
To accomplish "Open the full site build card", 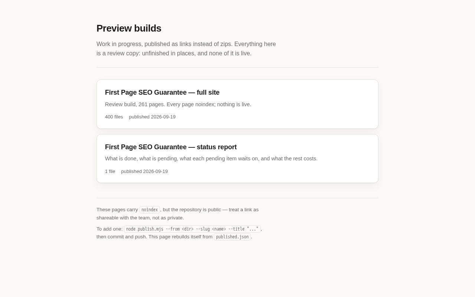I will coord(237,104).
